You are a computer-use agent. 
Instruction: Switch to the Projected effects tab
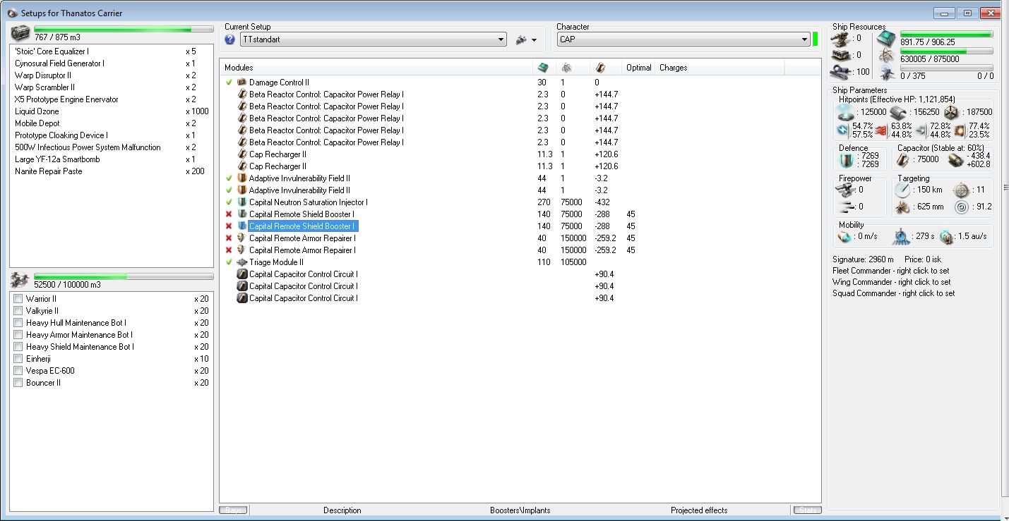pyautogui.click(x=699, y=510)
